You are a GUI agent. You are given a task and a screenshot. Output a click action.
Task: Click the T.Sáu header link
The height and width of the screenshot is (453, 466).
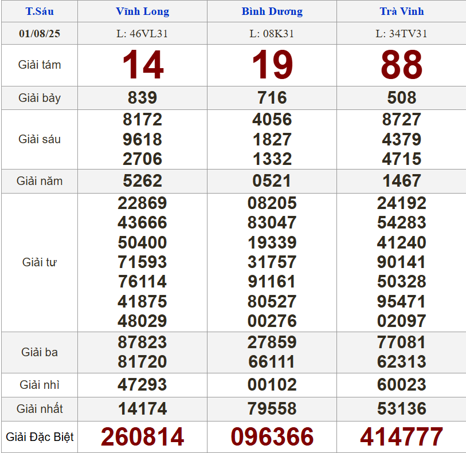point(39,11)
